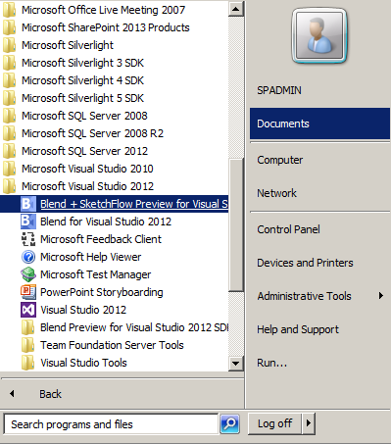Open Documents from the right pane

(319, 123)
